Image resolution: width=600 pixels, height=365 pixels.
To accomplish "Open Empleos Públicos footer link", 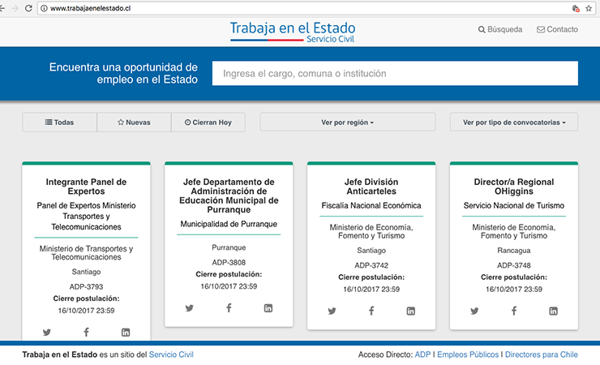I will tap(468, 354).
